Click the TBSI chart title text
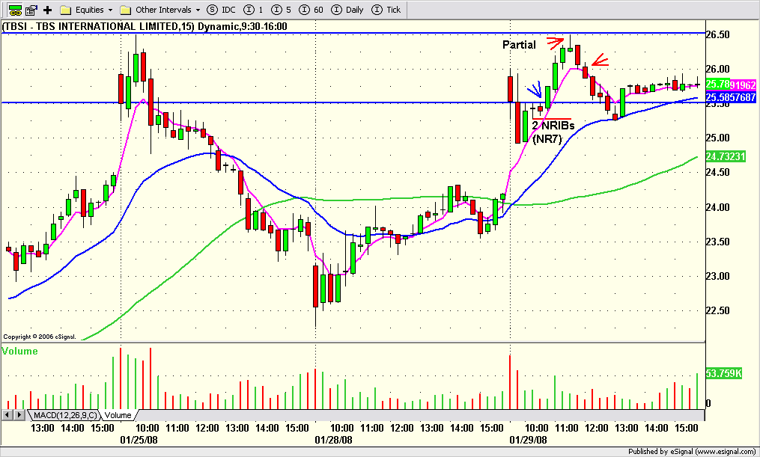760x457 pixels. click(x=145, y=27)
